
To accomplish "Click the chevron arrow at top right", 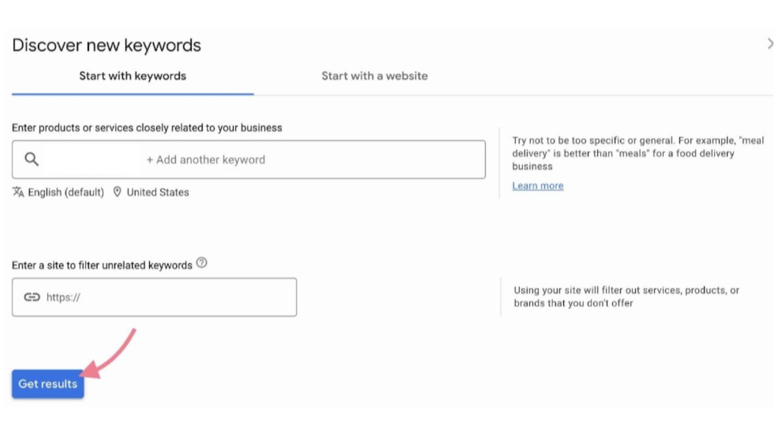I will [771, 43].
